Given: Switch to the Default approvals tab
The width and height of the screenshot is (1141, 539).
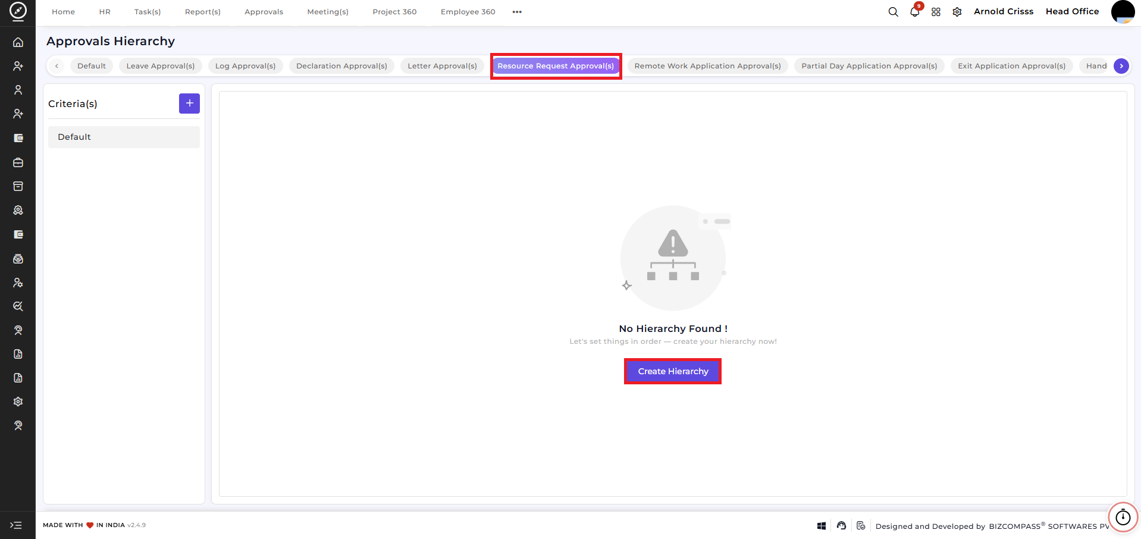Looking at the screenshot, I should [92, 66].
